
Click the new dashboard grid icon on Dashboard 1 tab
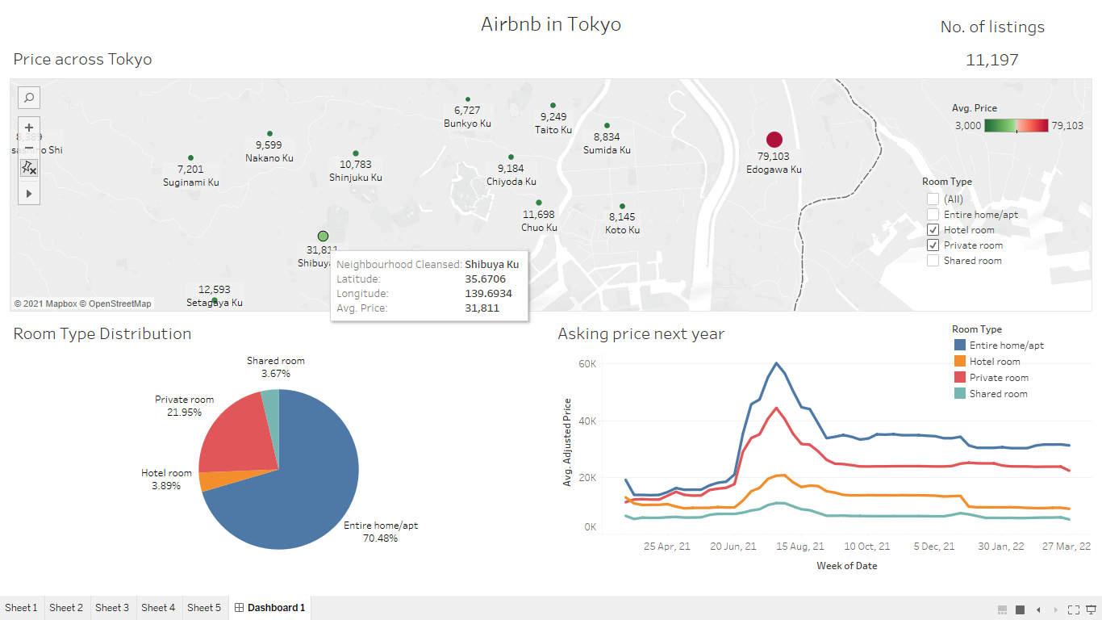239,607
